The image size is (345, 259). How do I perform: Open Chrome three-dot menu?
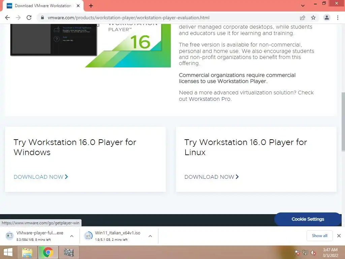pos(338,18)
